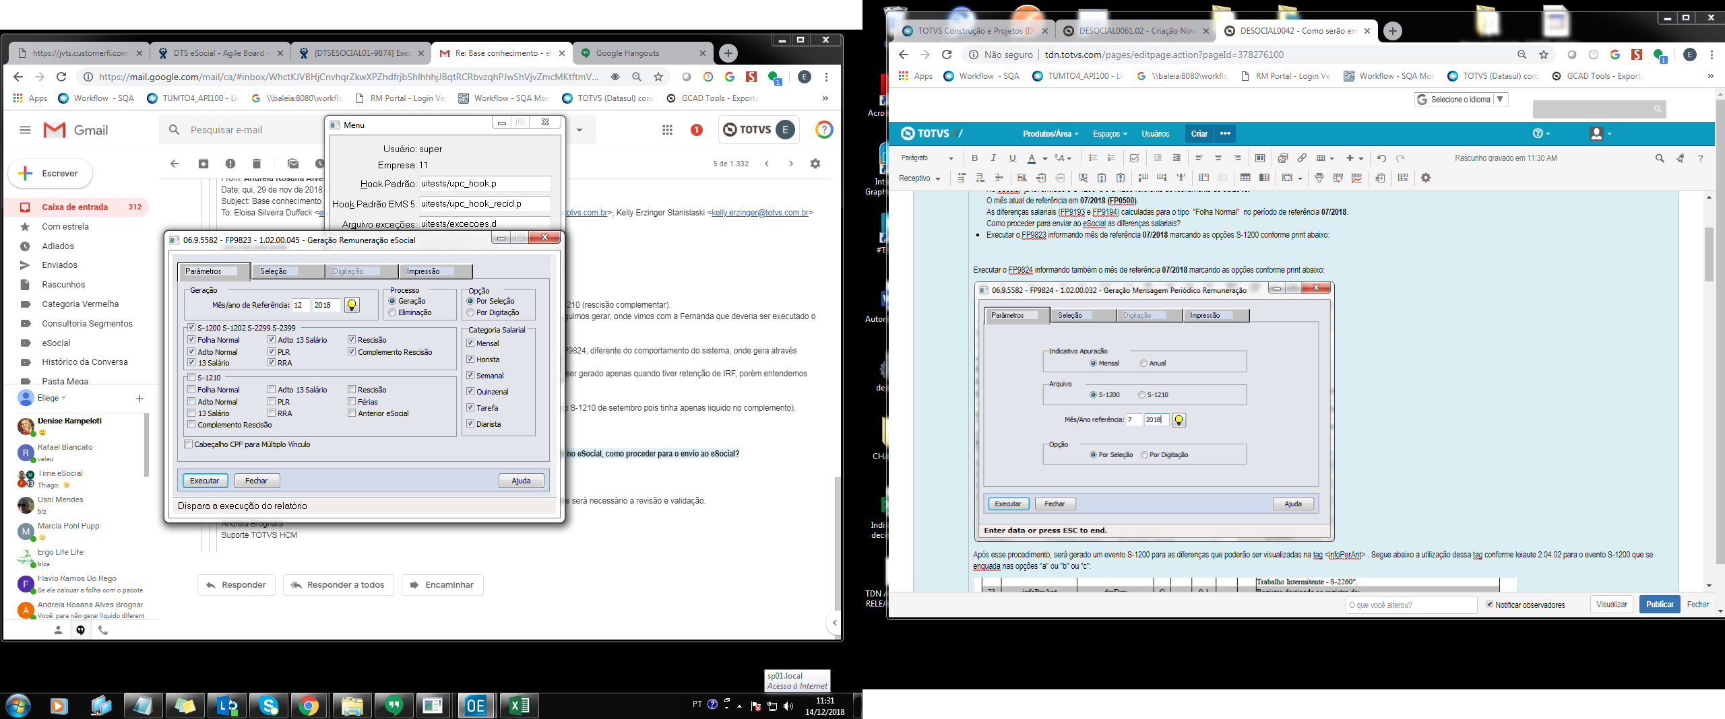The height and width of the screenshot is (719, 1725).
Task: Click the red notification badge in Gmail
Action: (x=697, y=130)
